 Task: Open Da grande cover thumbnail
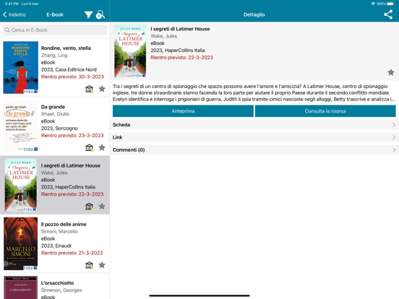[21, 126]
